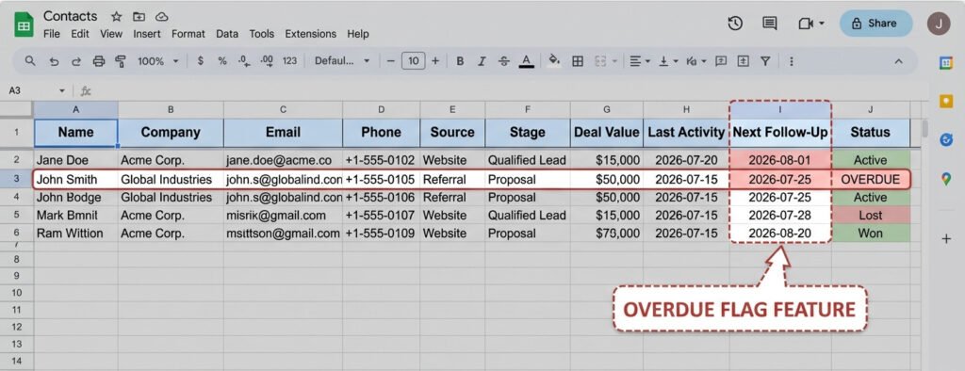Open Name Box dropdown arrow
The width and height of the screenshot is (965, 371).
[x=61, y=91]
